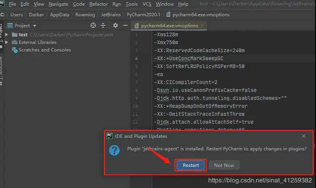Image resolution: width=316 pixels, height=188 pixels.
Task: Click the collapse all icon in Project panel
Action: [x=104, y=25]
